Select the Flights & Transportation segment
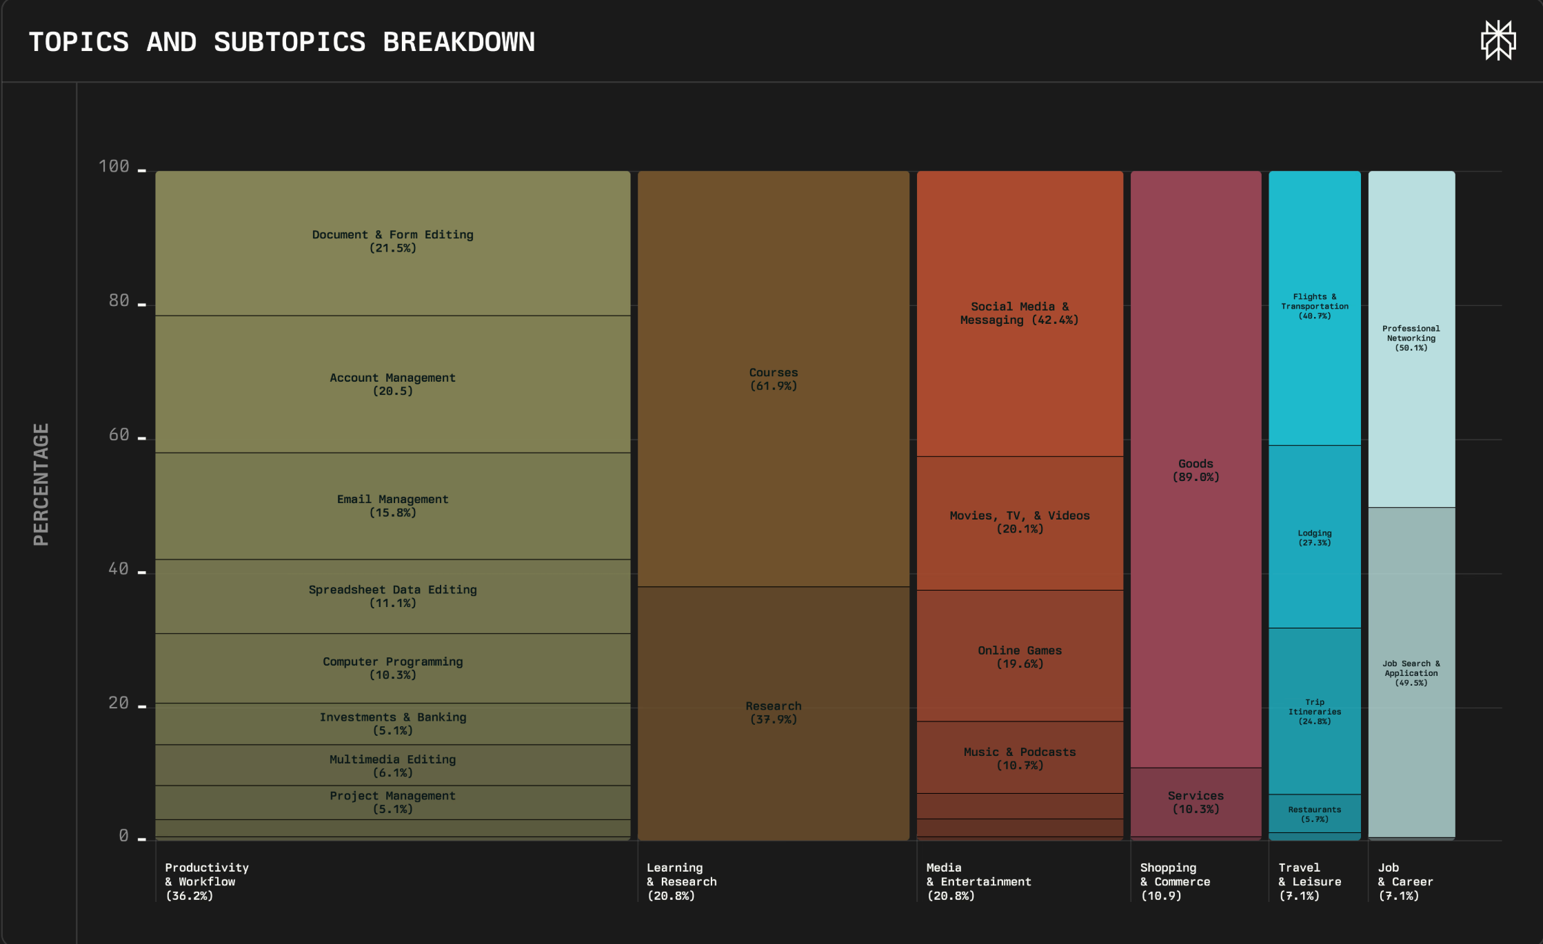Screen dimensions: 1543x944 pyautogui.click(x=1314, y=306)
